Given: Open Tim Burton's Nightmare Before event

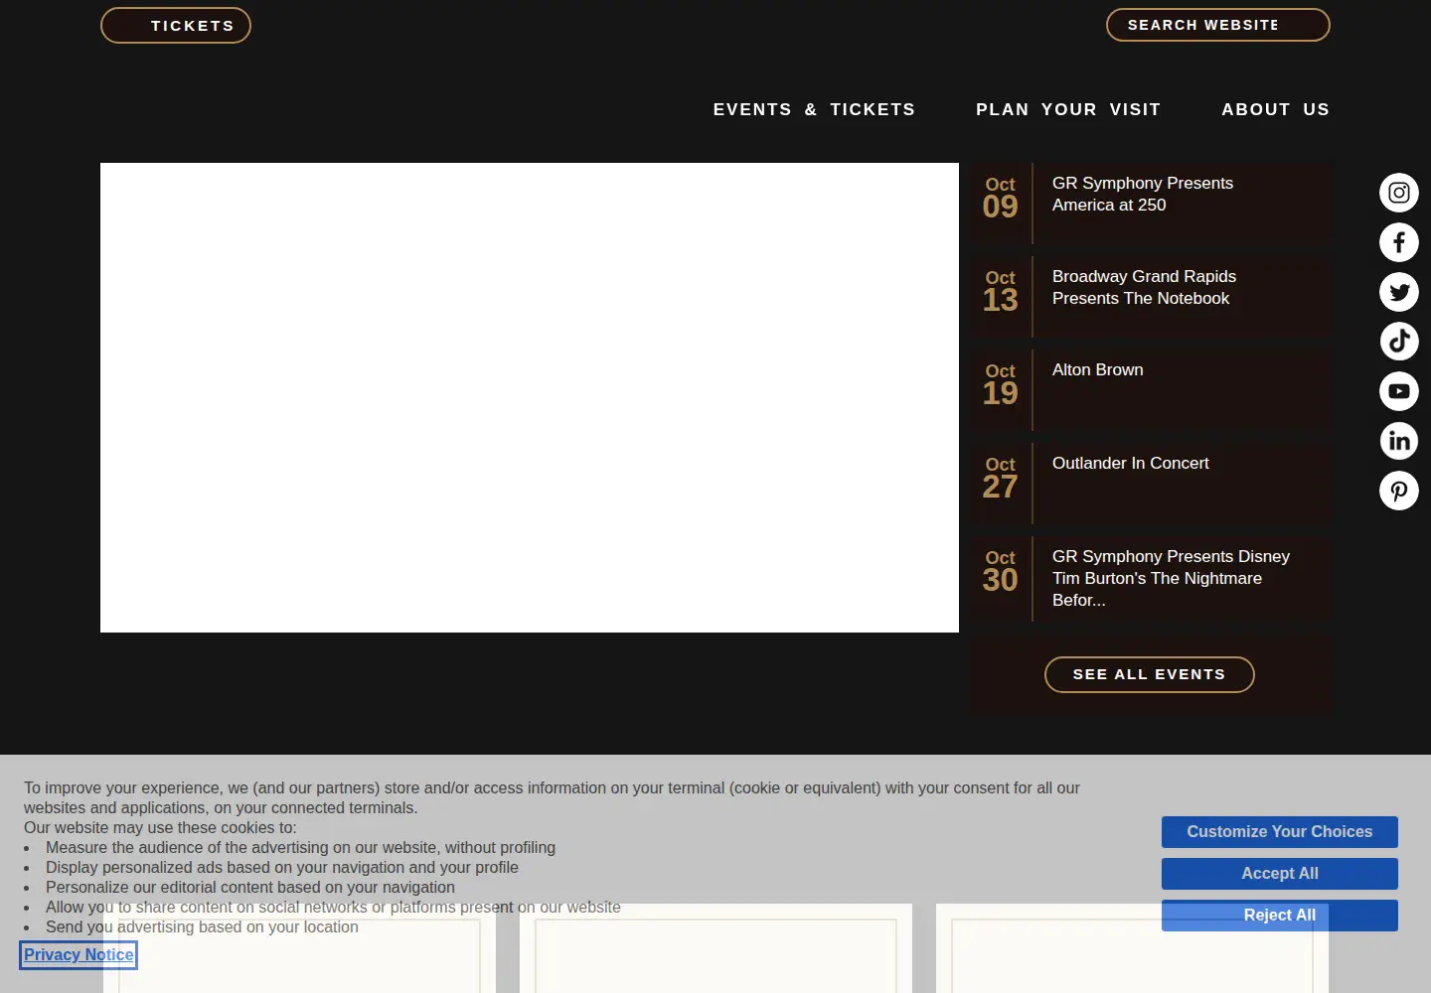Looking at the screenshot, I should click(x=1171, y=578).
